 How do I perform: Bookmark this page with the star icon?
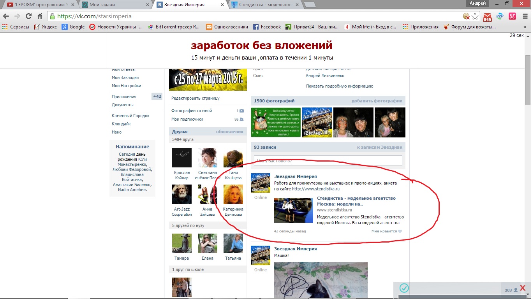[x=475, y=16]
